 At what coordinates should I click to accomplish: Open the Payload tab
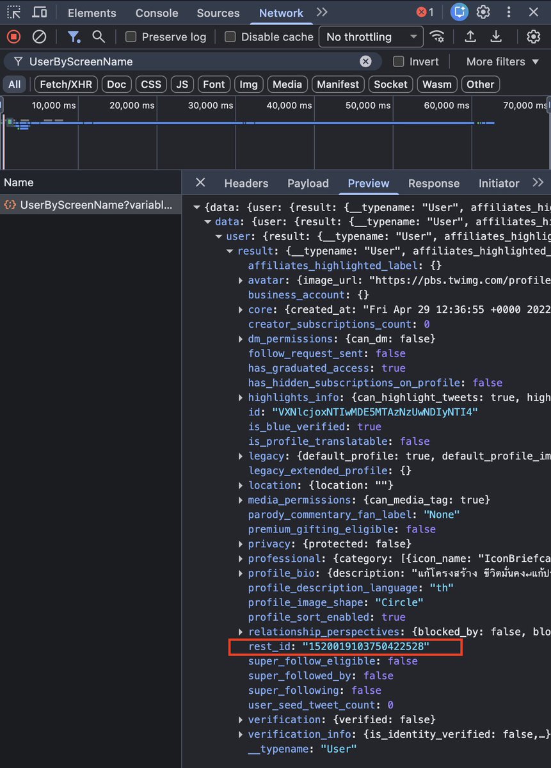308,183
